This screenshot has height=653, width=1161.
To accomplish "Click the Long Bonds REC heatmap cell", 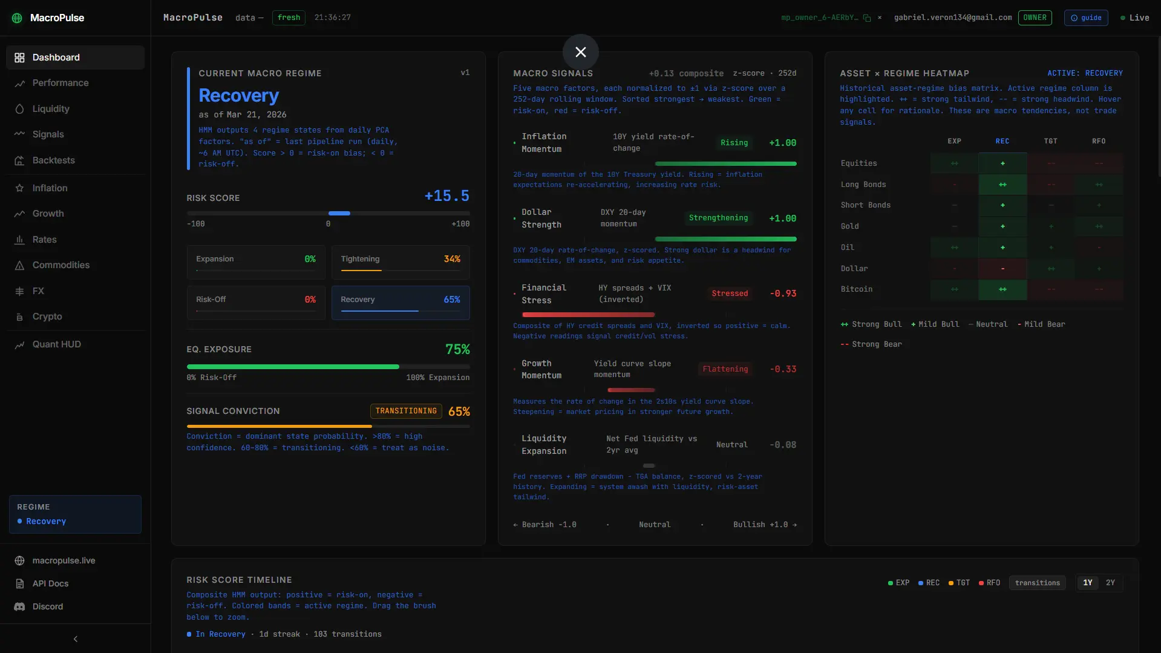I will (x=1002, y=185).
